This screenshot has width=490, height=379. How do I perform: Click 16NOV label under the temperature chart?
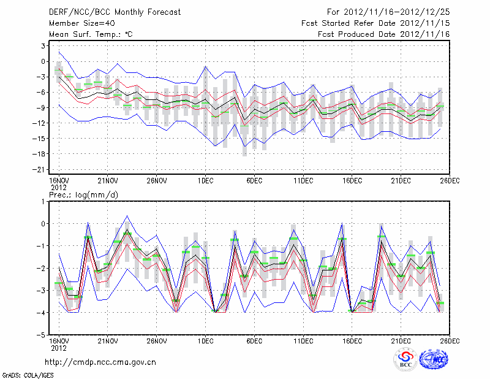tap(58, 180)
